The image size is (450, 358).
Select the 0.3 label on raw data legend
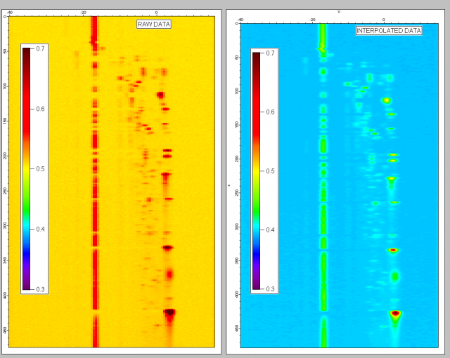41,289
